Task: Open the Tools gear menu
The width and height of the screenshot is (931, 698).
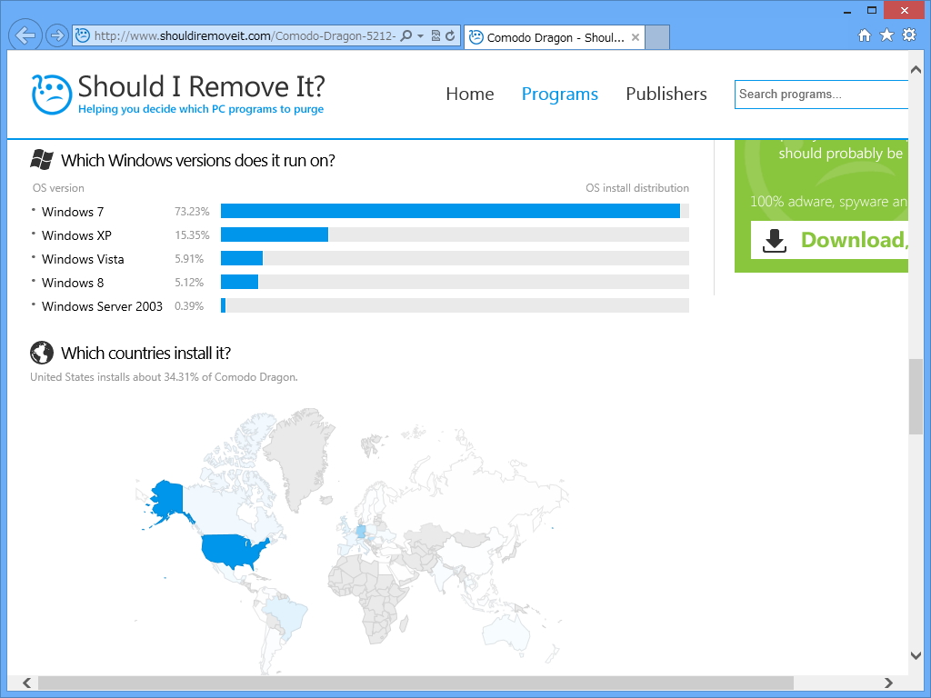Action: point(909,35)
